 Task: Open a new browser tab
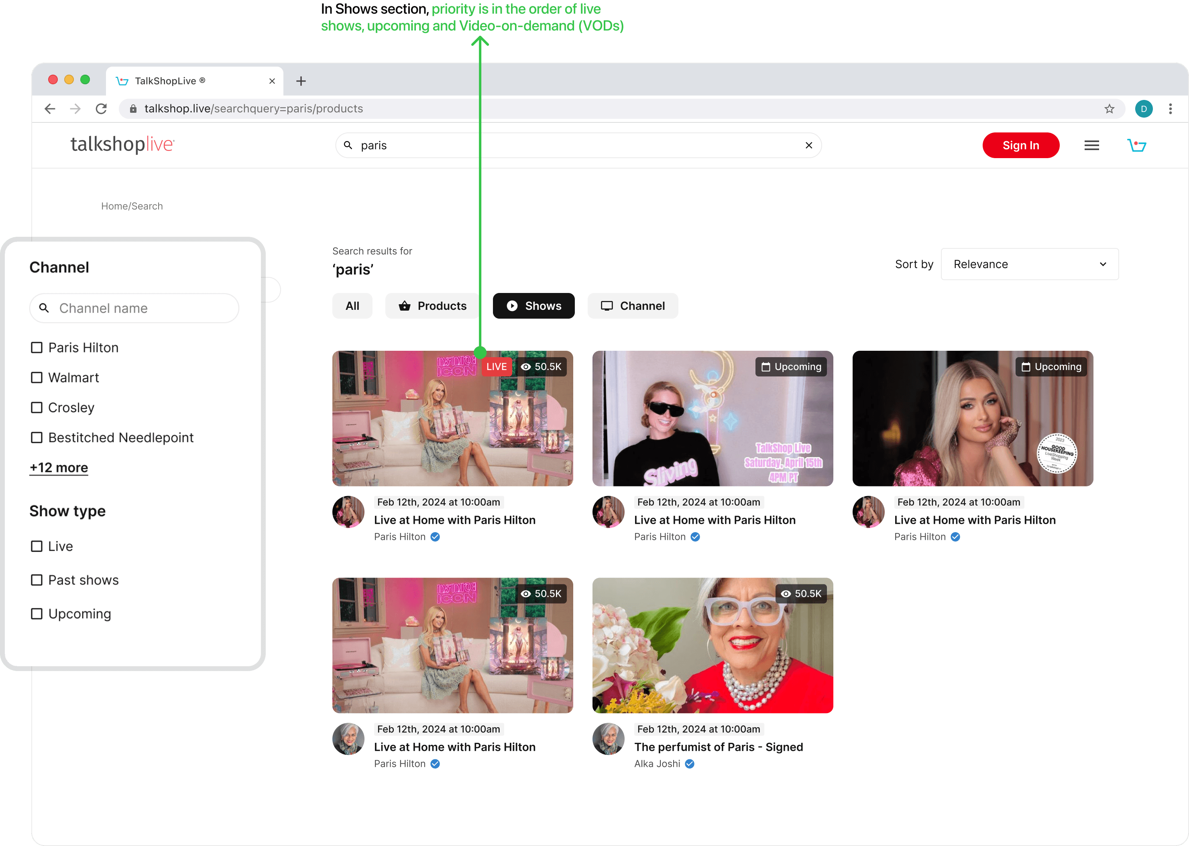click(x=301, y=81)
